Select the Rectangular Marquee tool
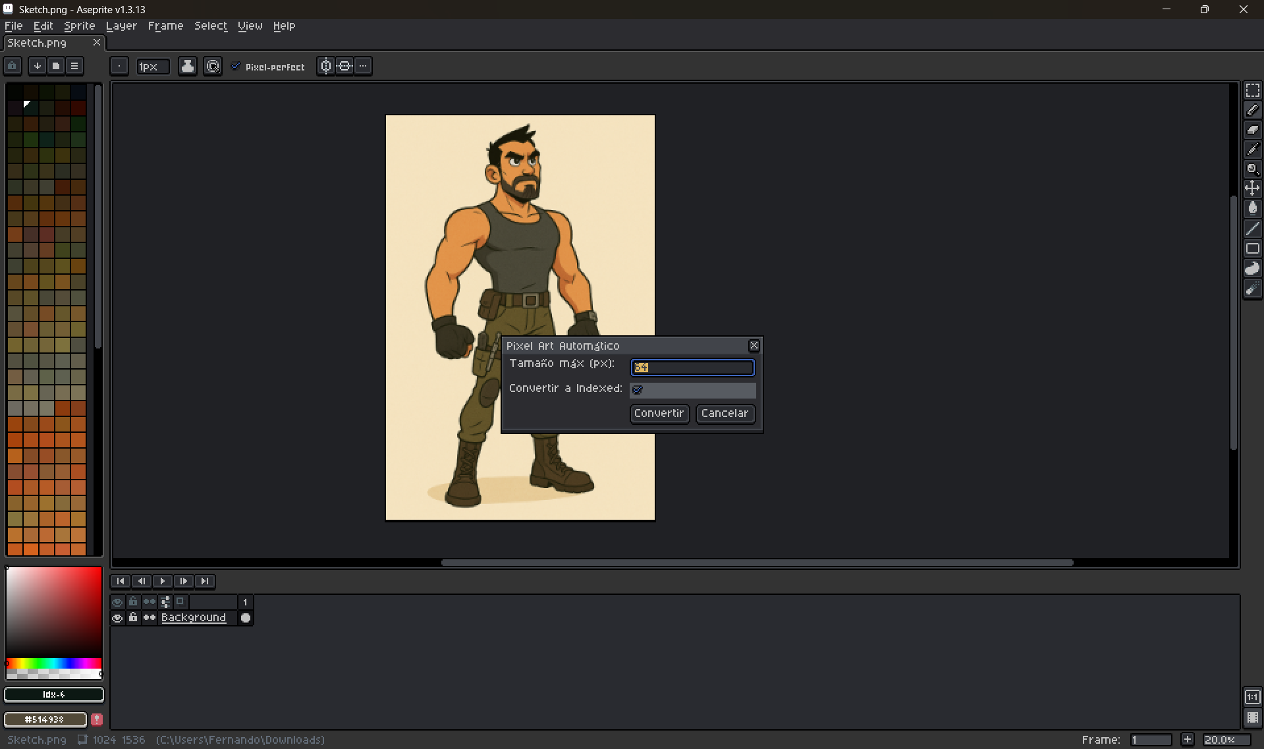 coord(1252,90)
